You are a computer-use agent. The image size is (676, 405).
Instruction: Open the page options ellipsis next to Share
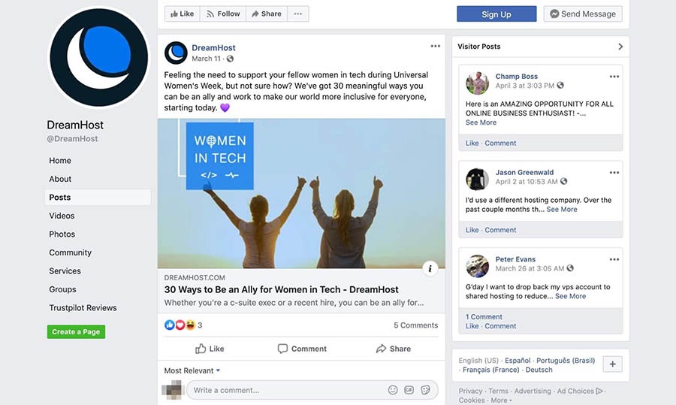click(298, 14)
